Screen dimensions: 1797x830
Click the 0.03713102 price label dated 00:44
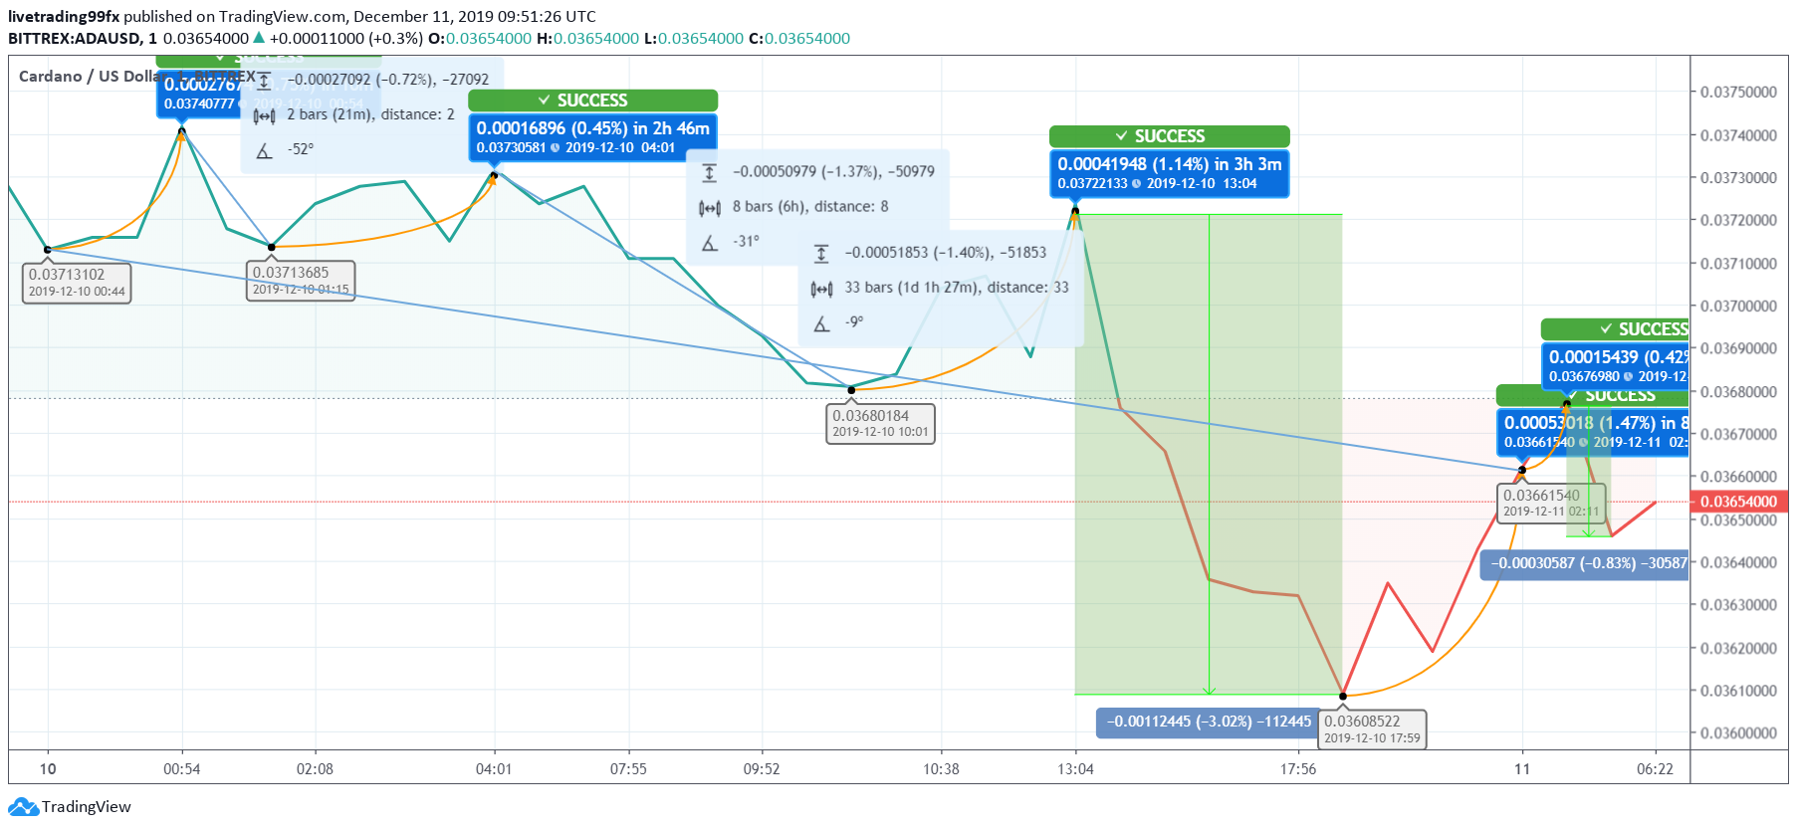click(x=77, y=283)
